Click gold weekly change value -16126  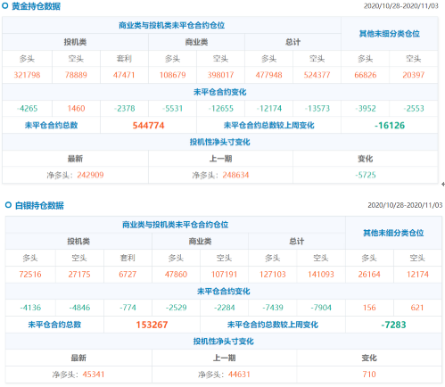[390, 126]
